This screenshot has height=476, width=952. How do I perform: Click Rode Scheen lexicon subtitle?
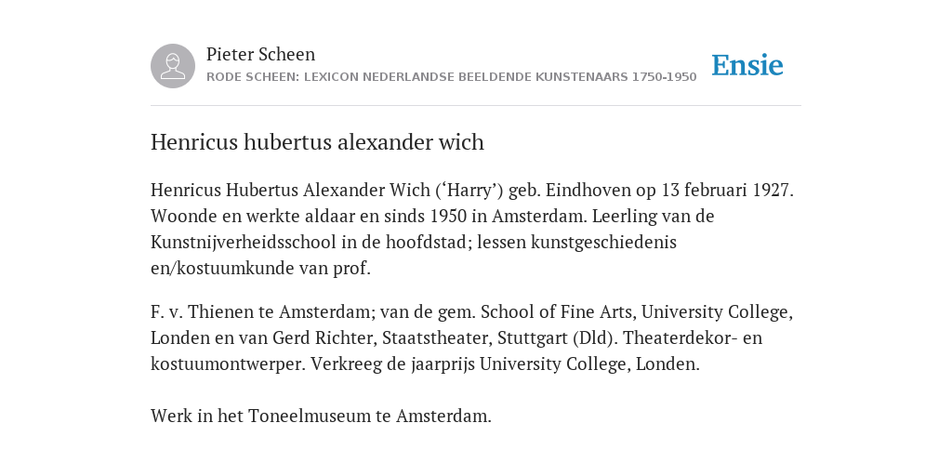[x=451, y=77]
